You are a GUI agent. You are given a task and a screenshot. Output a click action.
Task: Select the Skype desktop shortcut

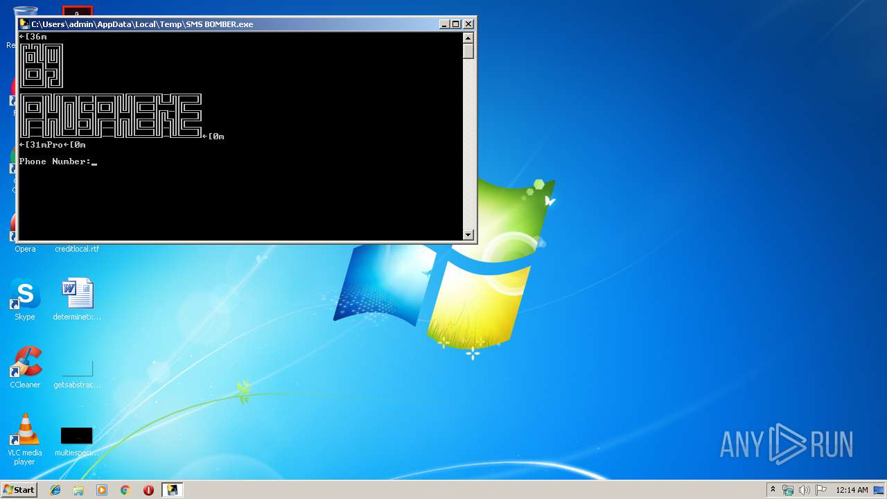pos(25,299)
